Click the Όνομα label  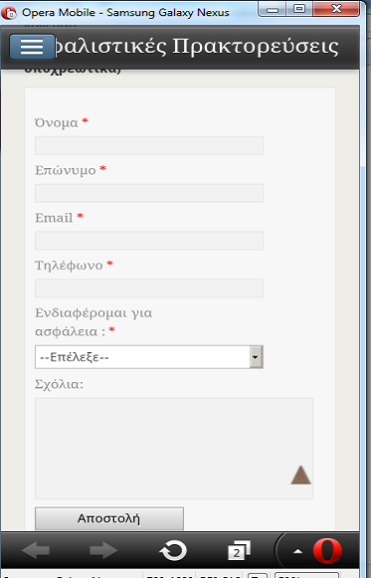tap(57, 122)
